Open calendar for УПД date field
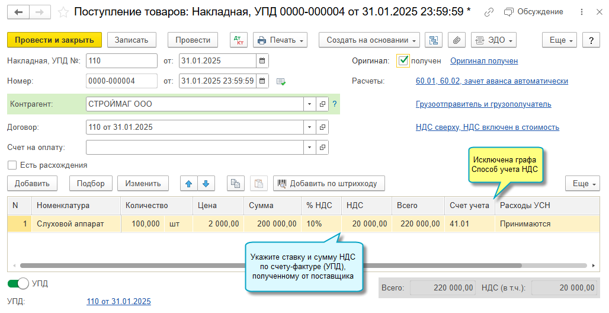Image resolution: width=609 pixels, height=313 pixels. (262, 61)
